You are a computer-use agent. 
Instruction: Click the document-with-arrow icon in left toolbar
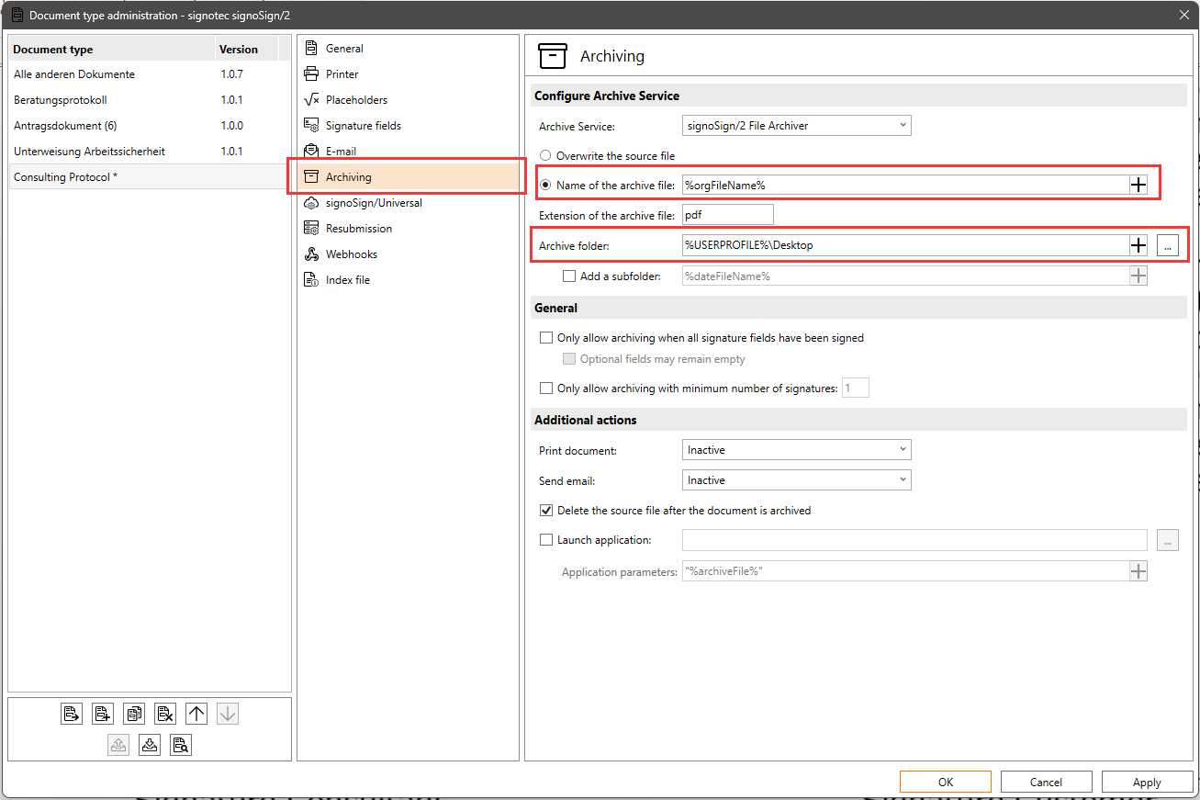pyautogui.click(x=72, y=714)
